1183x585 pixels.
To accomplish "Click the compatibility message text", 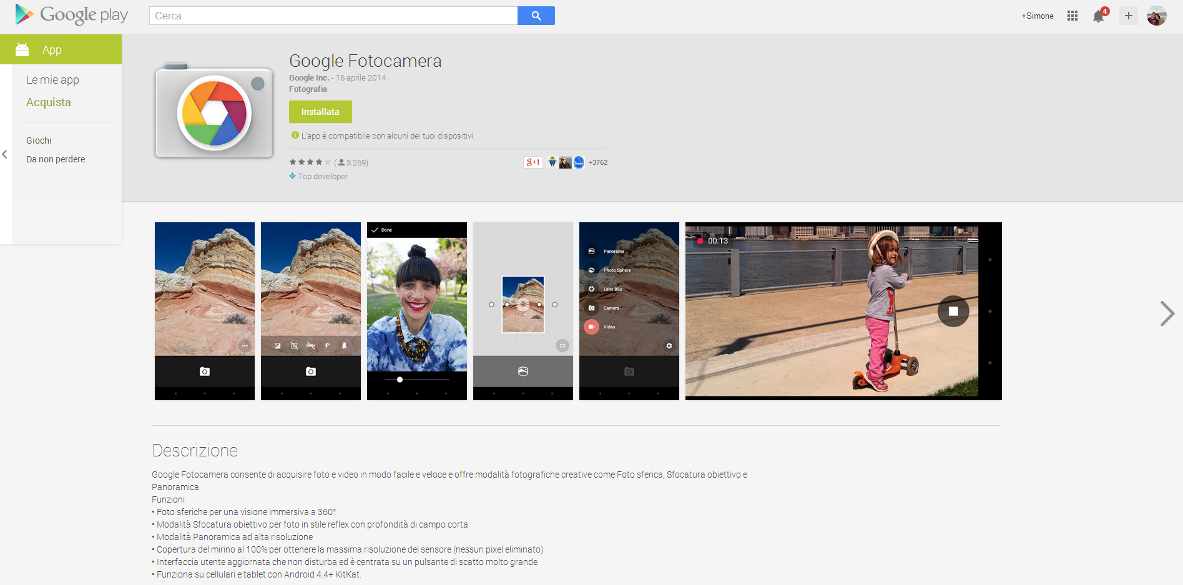I will pos(388,135).
